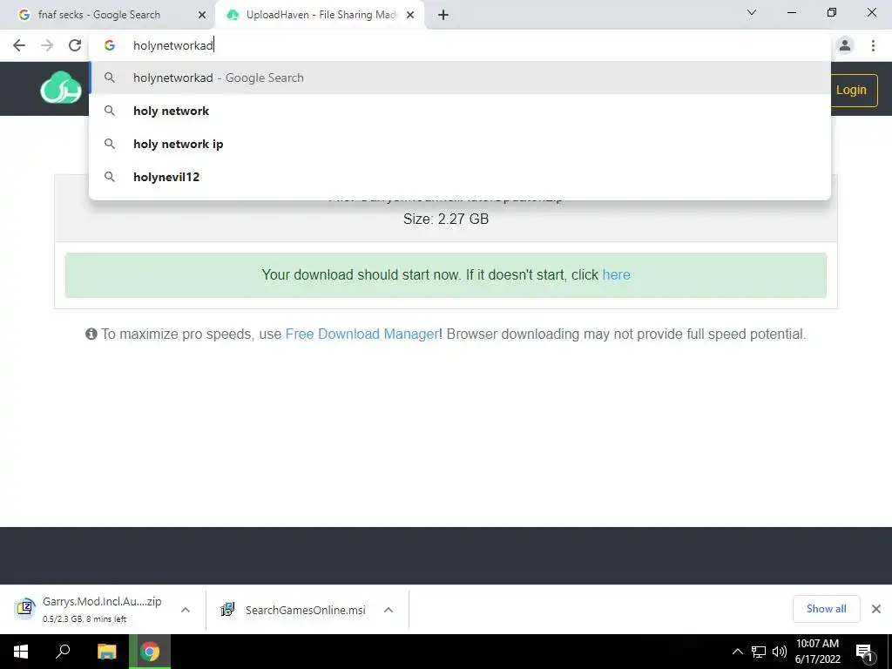Show hidden system tray icons

pos(737,652)
